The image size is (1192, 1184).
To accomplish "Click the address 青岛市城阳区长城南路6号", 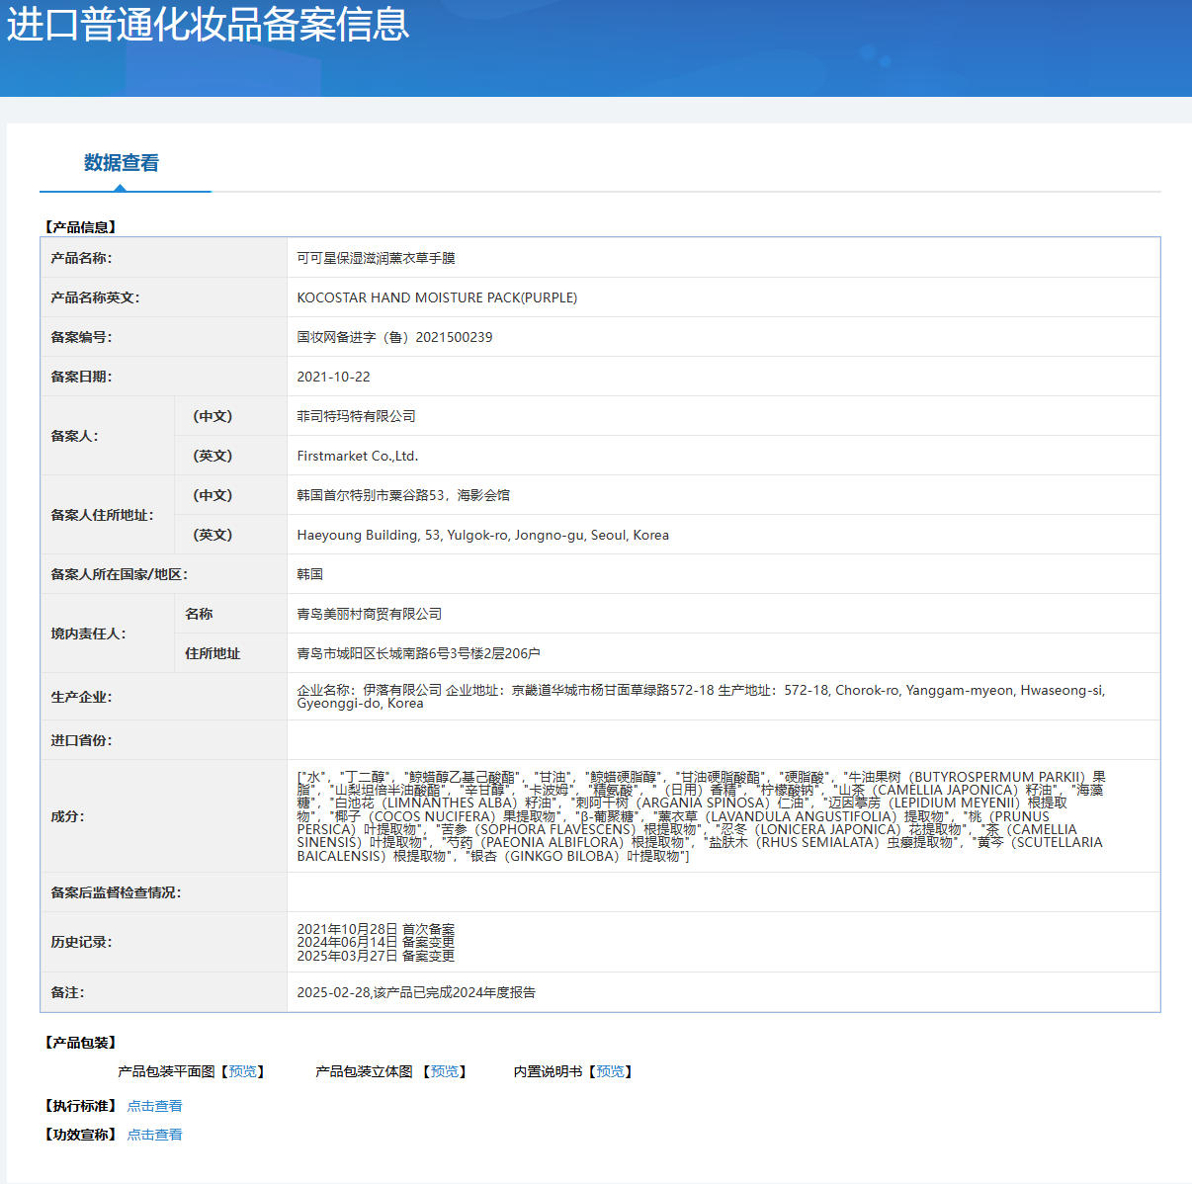I will click(418, 653).
